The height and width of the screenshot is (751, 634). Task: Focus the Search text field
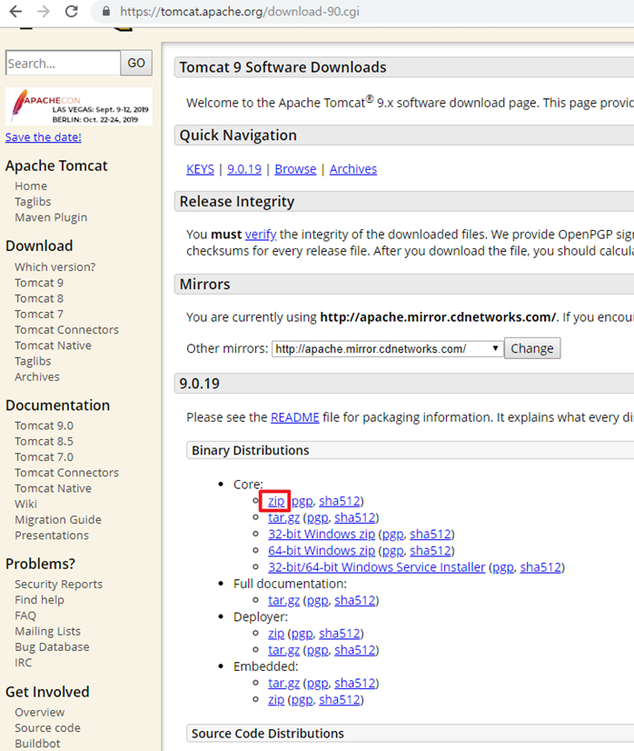point(63,63)
